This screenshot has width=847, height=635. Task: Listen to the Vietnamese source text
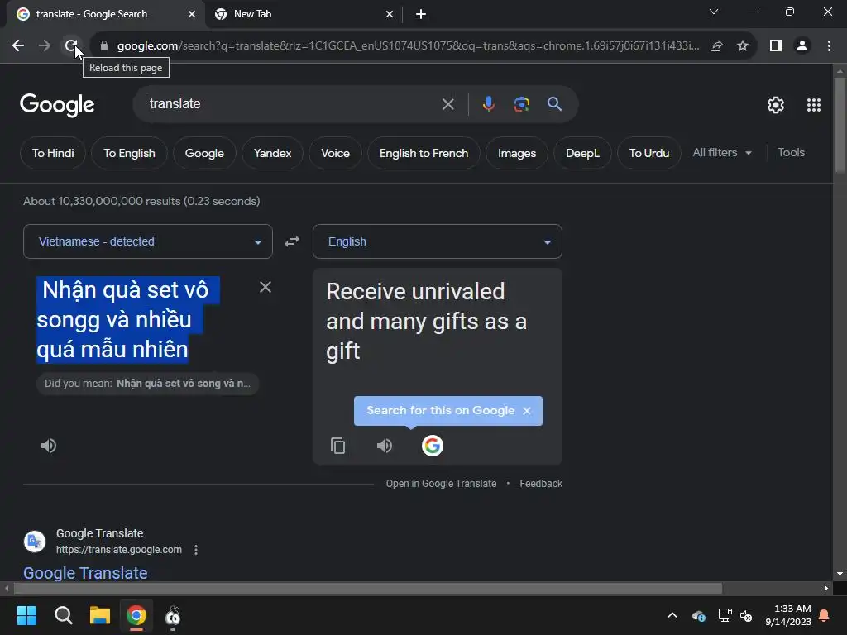point(49,446)
